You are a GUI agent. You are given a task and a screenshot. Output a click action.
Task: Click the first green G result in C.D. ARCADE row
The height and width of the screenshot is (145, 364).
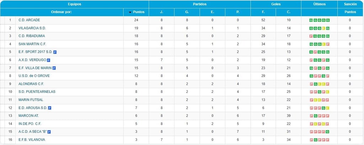pos(311,20)
